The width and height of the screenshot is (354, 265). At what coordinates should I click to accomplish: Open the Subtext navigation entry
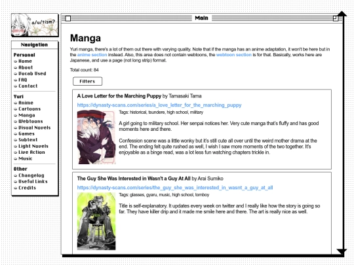coord(28,140)
